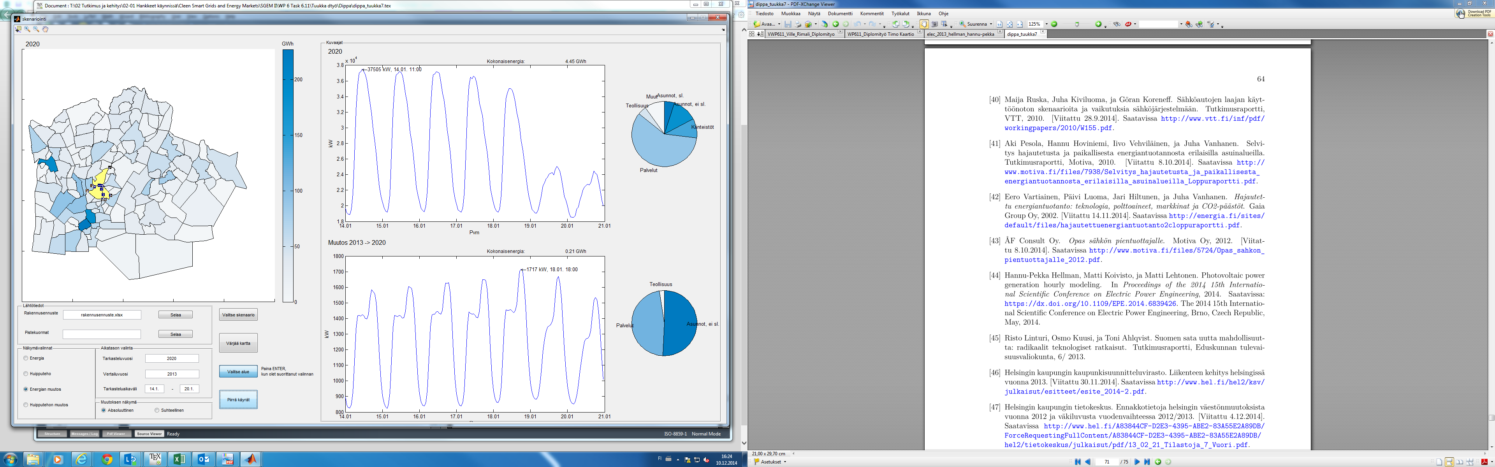This screenshot has width=1495, height=467.
Task: Switch to elec_2013_hellman_hannu-pekka tab
Action: 961,34
